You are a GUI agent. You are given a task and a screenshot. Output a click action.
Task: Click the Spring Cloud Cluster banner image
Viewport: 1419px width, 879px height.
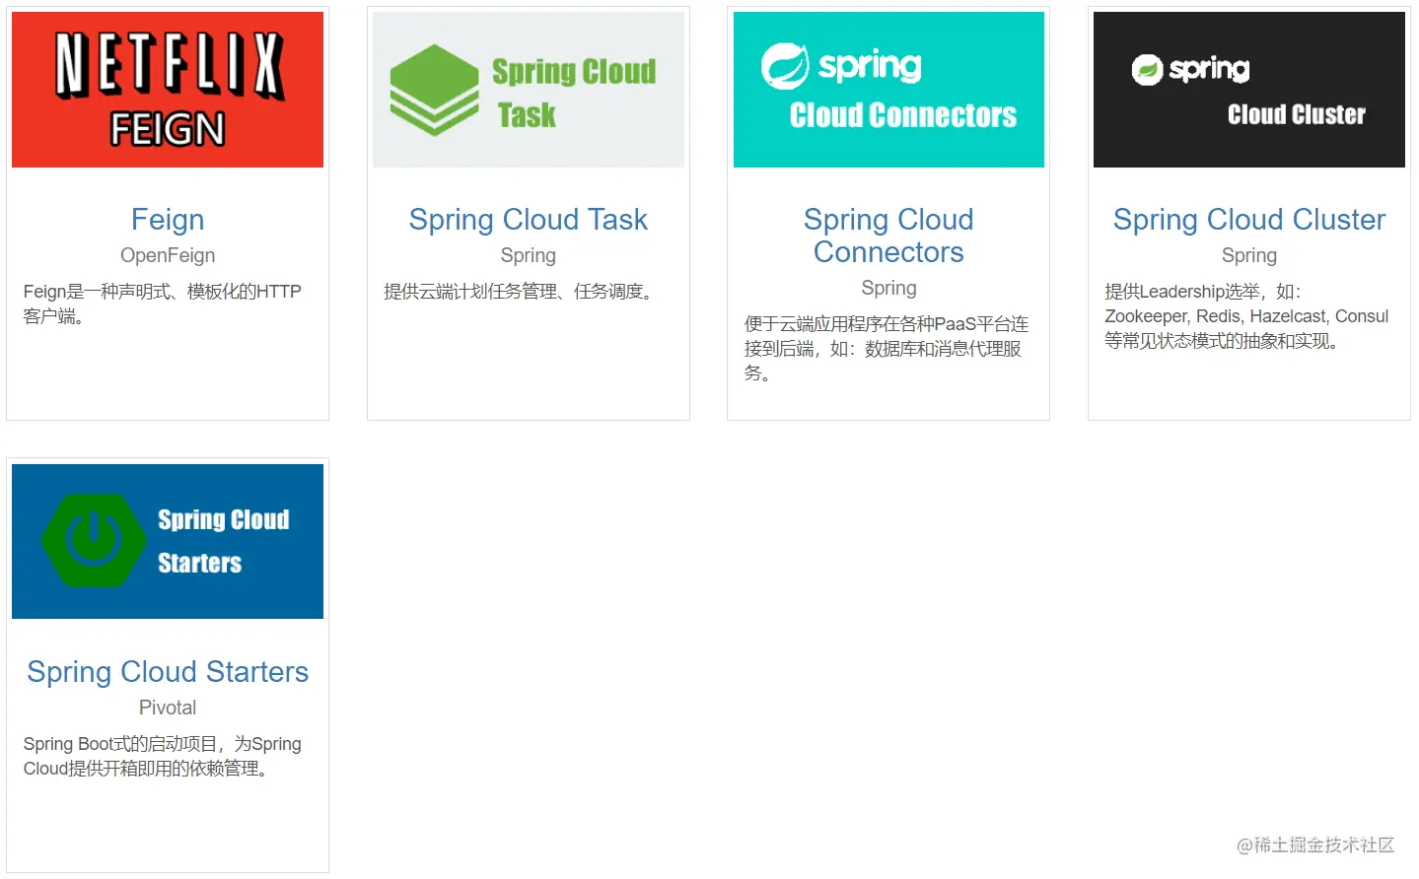pyautogui.click(x=1249, y=90)
